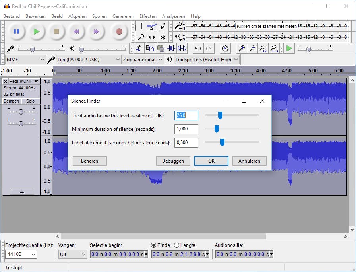The height and width of the screenshot is (272, 356).
Task: Select the Multi-tool asterisk icon
Action: pyautogui.click(x=163, y=37)
